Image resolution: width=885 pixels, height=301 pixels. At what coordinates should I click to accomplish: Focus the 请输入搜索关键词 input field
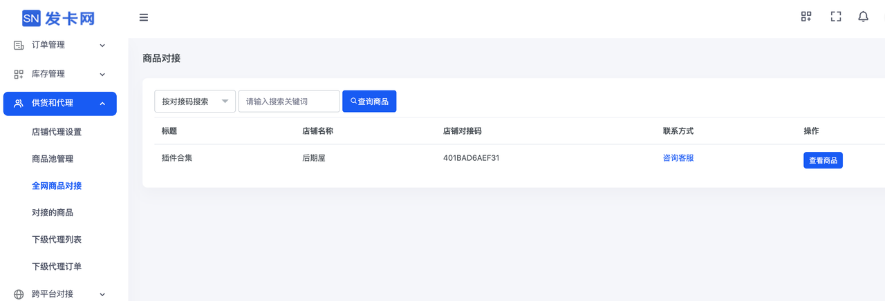coord(289,101)
